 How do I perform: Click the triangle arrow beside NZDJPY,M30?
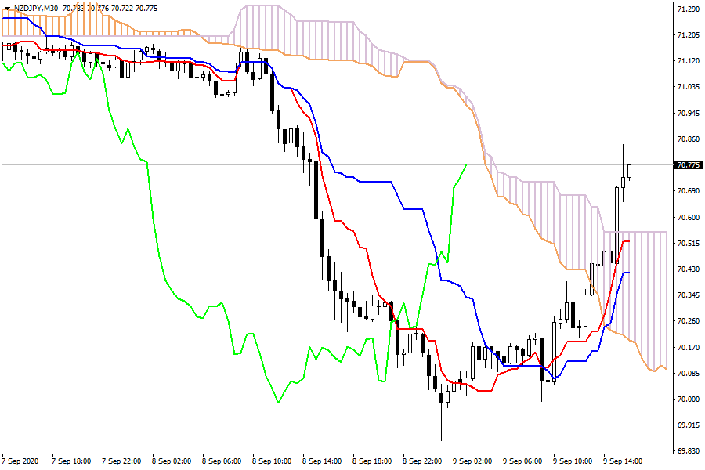click(8, 8)
